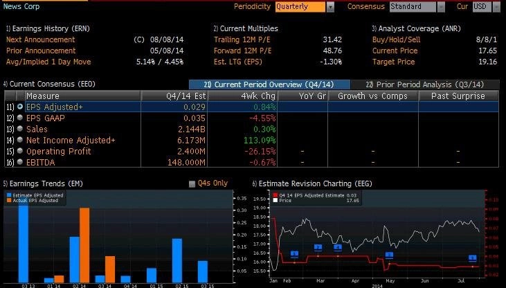Click the currency dropdown arrow
This screenshot has width=506, height=288.
pyautogui.click(x=496, y=7)
